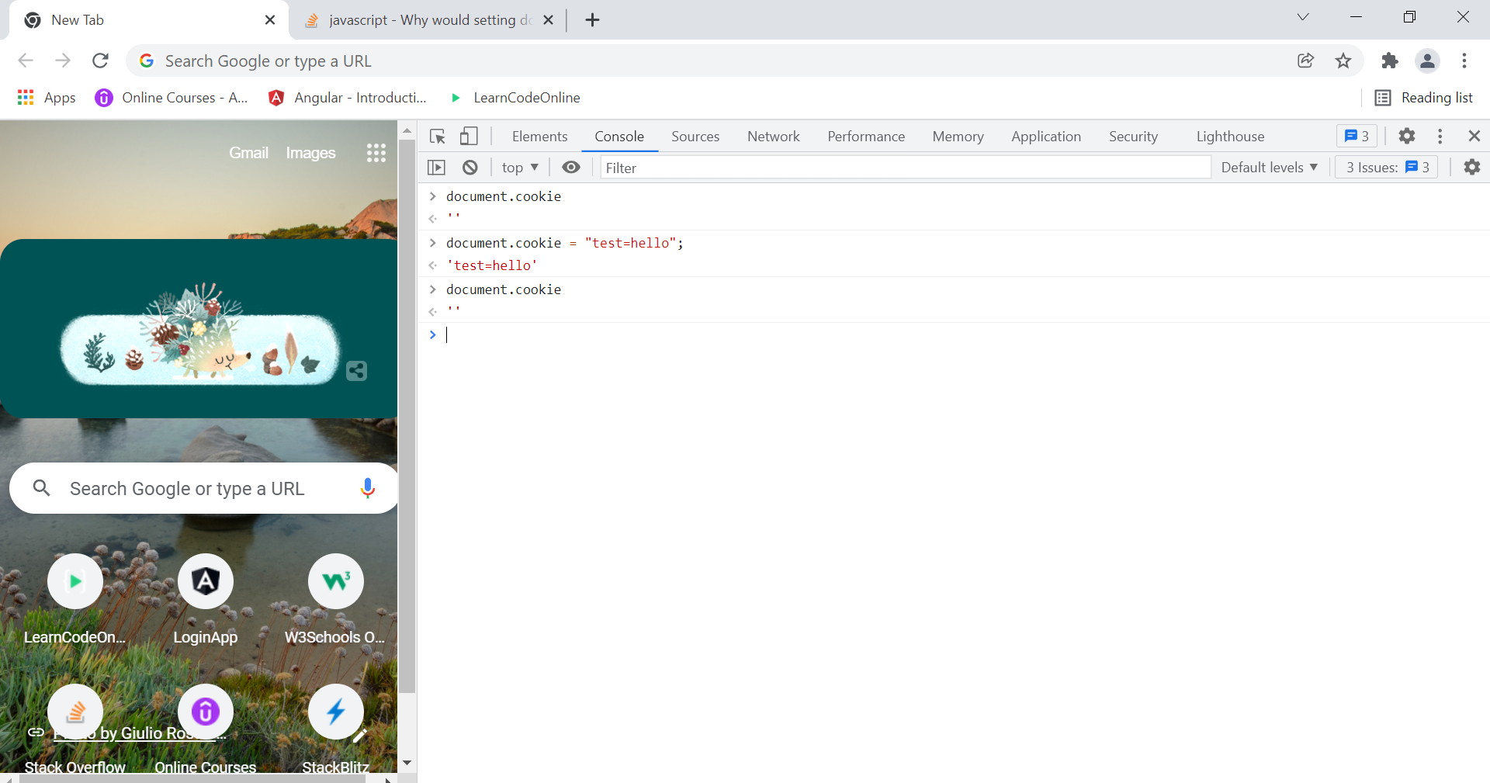Toggle the device toolbar icon
The image size is (1490, 783).
469,137
